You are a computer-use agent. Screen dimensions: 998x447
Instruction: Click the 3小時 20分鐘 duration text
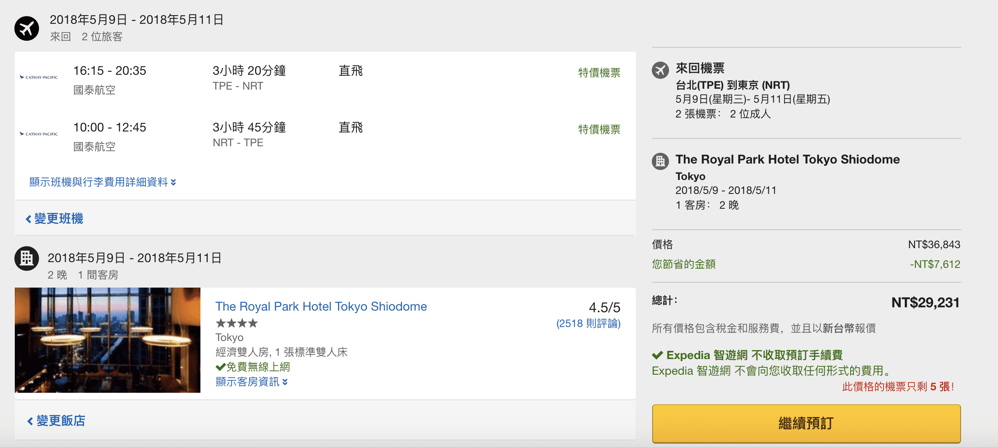pyautogui.click(x=249, y=71)
